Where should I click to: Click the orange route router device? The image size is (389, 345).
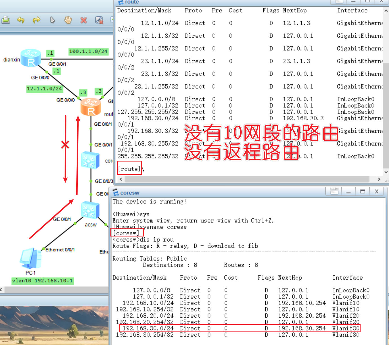[90, 107]
